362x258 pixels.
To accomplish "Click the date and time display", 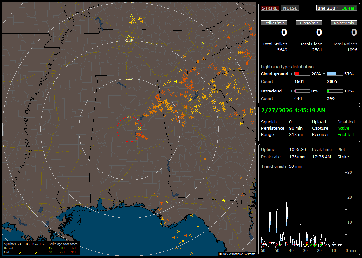I will coord(293,110).
